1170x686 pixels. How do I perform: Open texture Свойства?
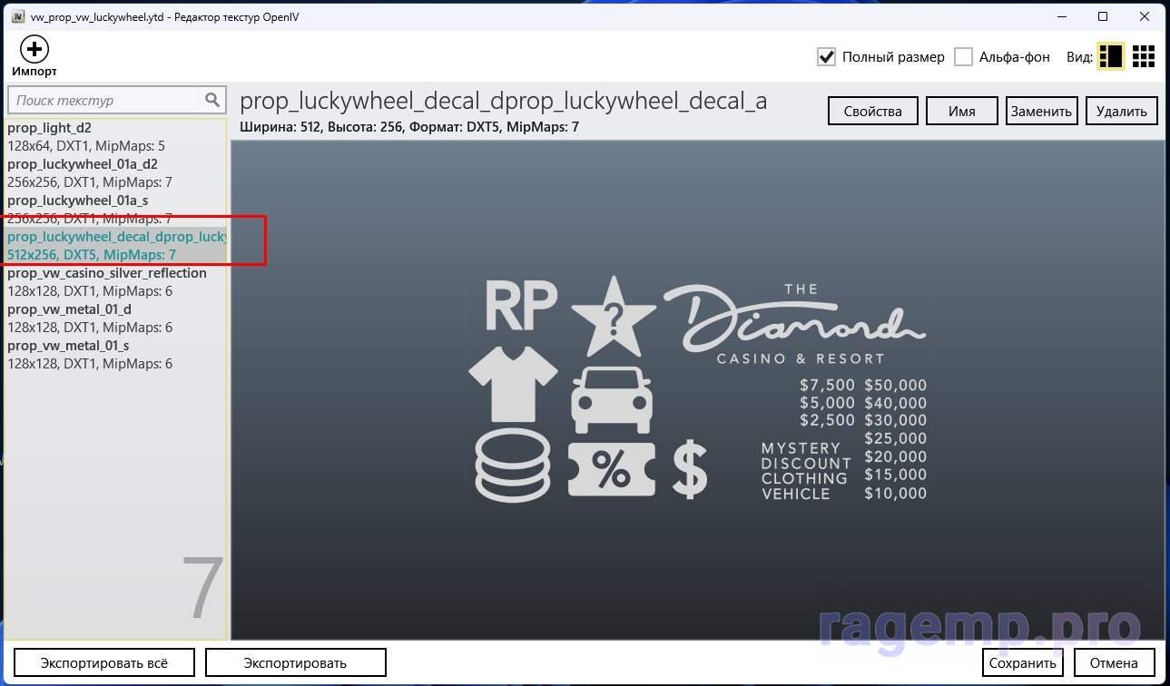[872, 111]
